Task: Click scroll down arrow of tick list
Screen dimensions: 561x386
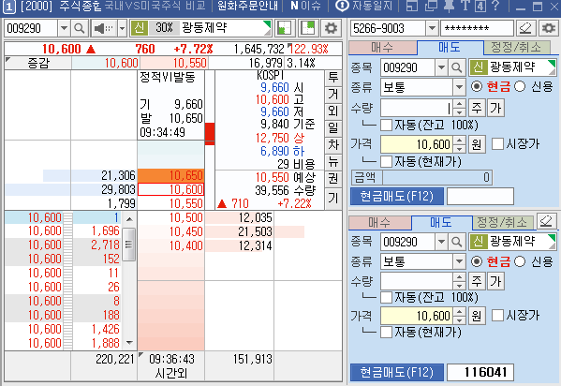Action: coord(129,343)
